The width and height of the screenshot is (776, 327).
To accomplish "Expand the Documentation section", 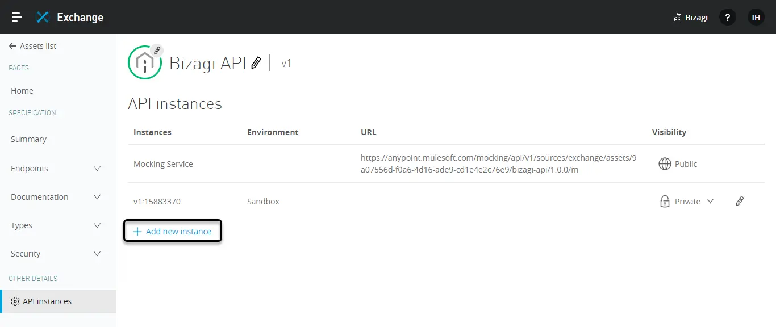I will pos(97,197).
